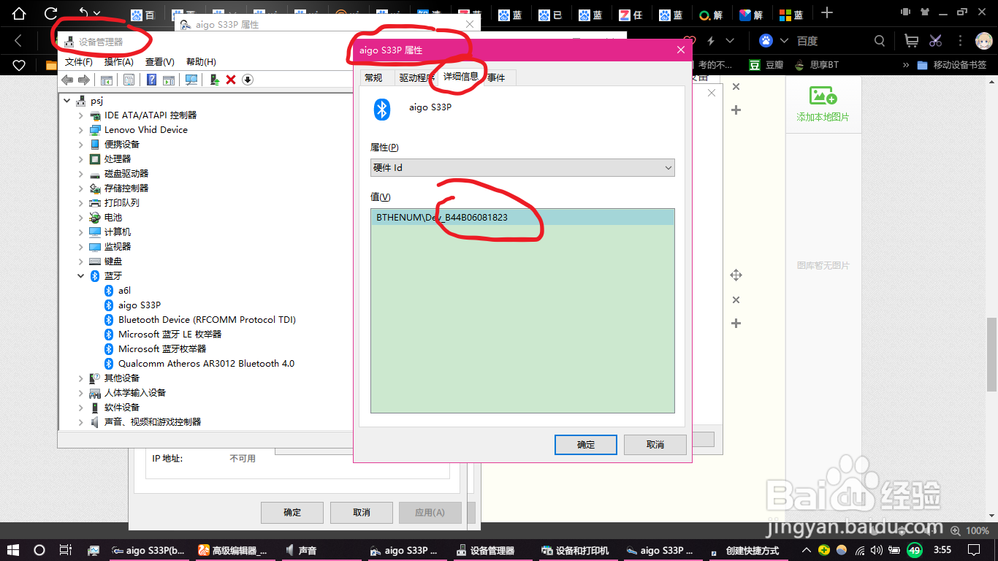Click the Bluetooth icon beside Qualcomm Atheros AR3012
The height and width of the screenshot is (561, 998).
[x=109, y=364]
